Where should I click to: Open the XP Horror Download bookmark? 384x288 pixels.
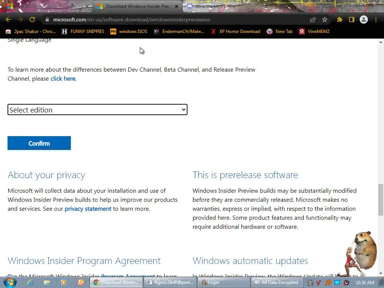click(235, 31)
